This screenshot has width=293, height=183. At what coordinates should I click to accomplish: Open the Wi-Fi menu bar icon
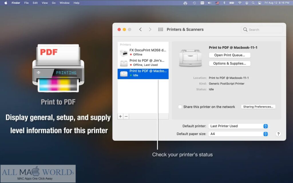point(240,3)
